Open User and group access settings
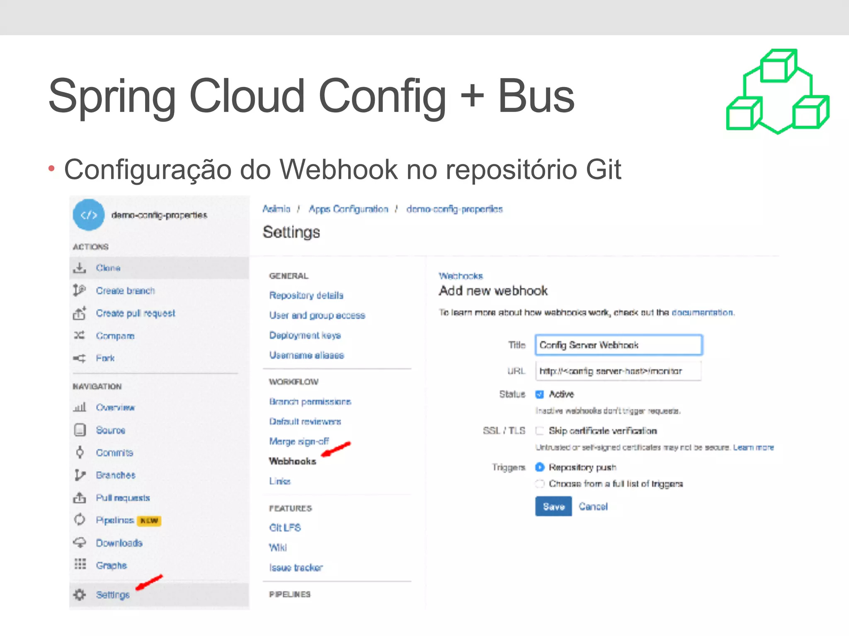The height and width of the screenshot is (636, 849). pyautogui.click(x=317, y=315)
